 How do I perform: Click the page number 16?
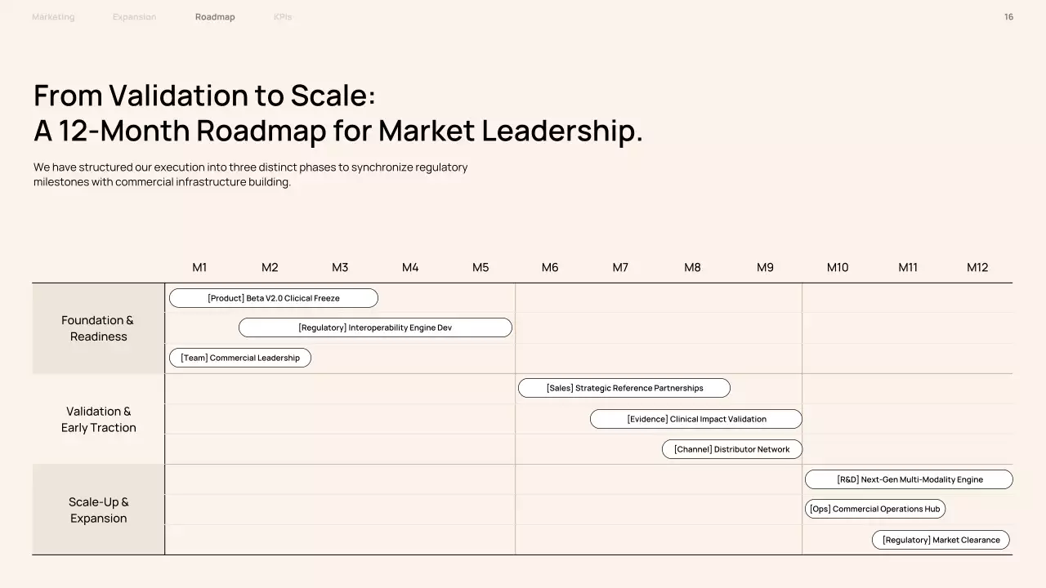[1008, 17]
